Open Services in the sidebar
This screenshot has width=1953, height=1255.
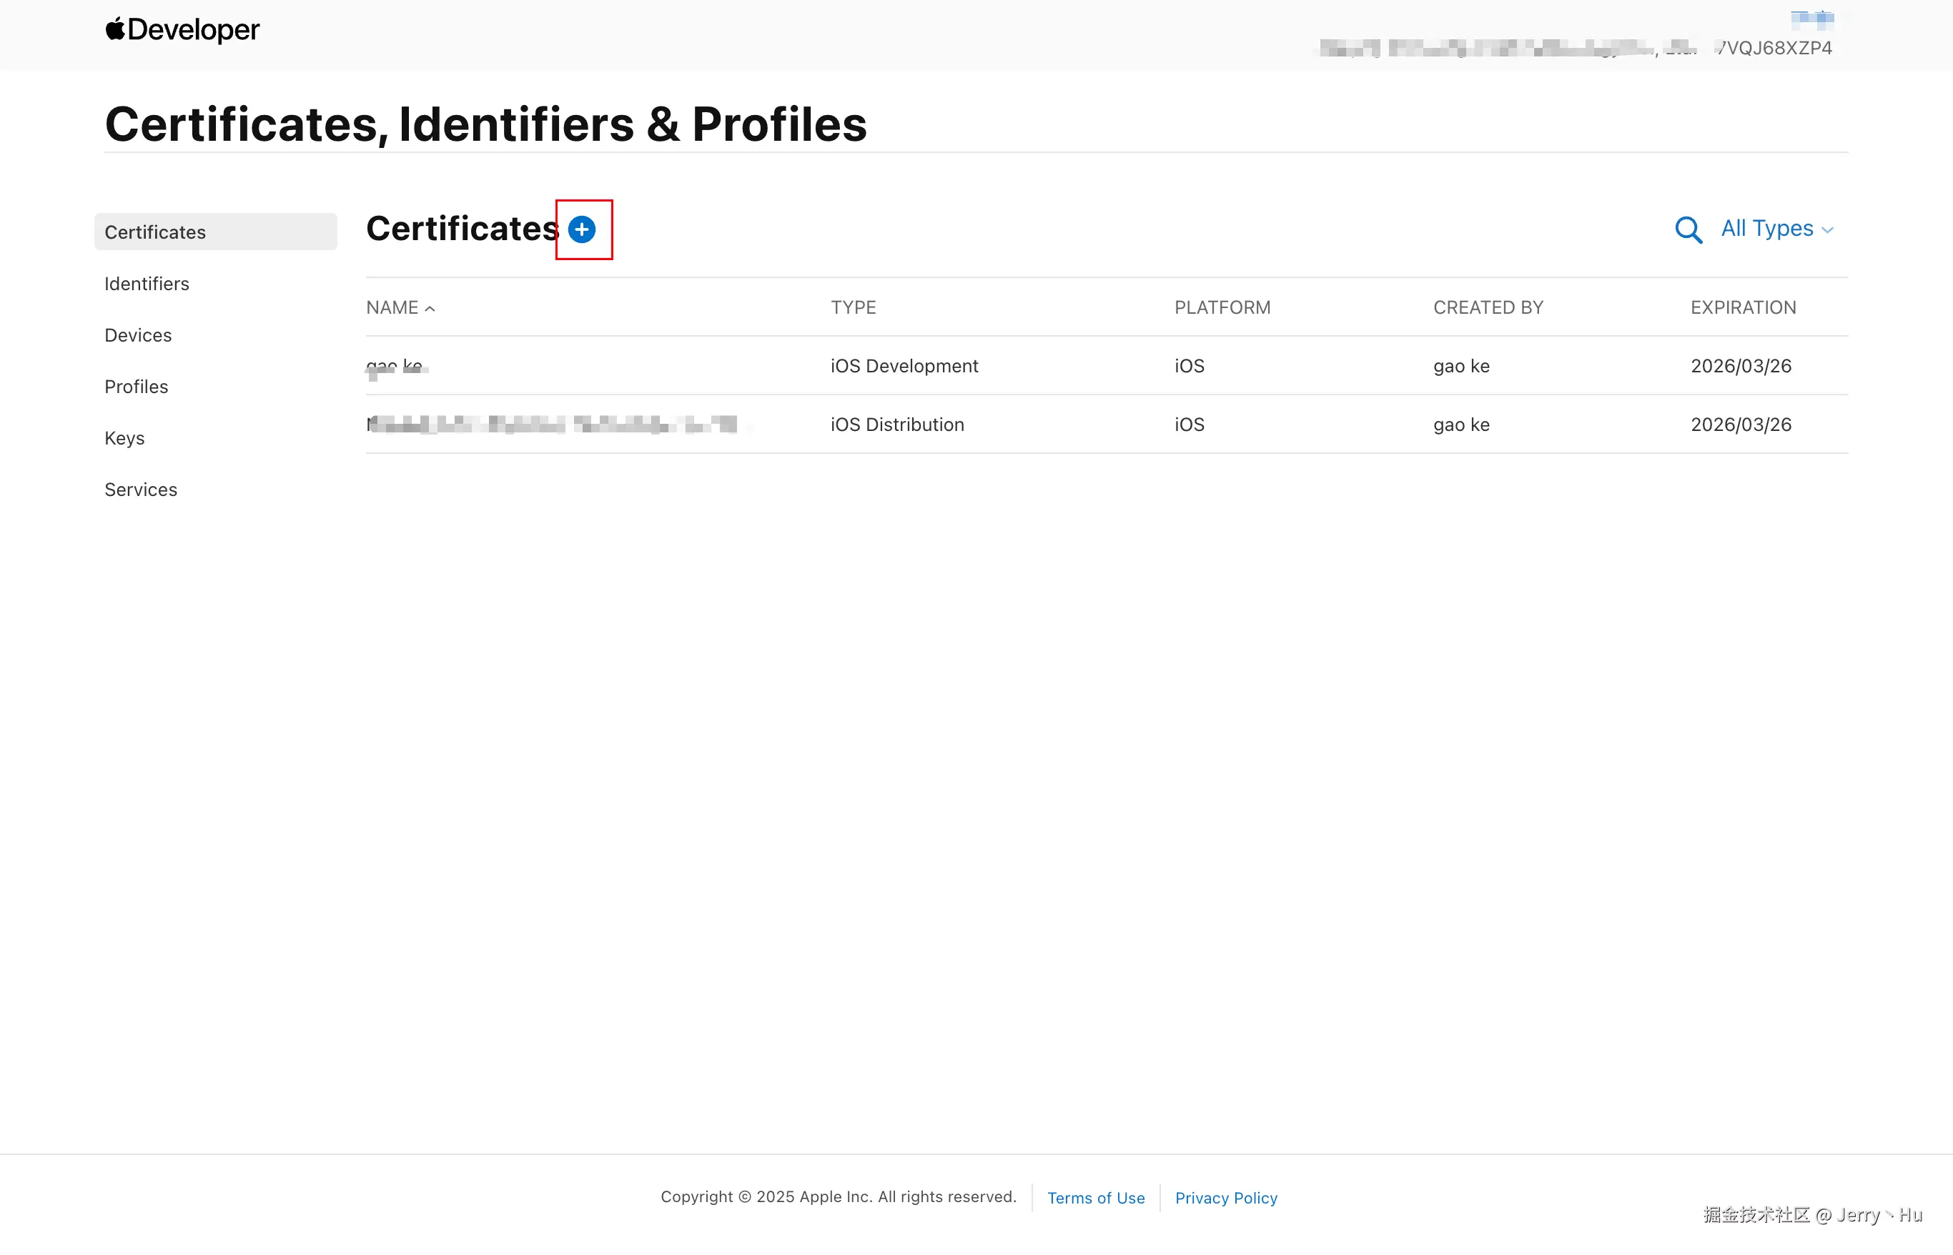(x=140, y=490)
